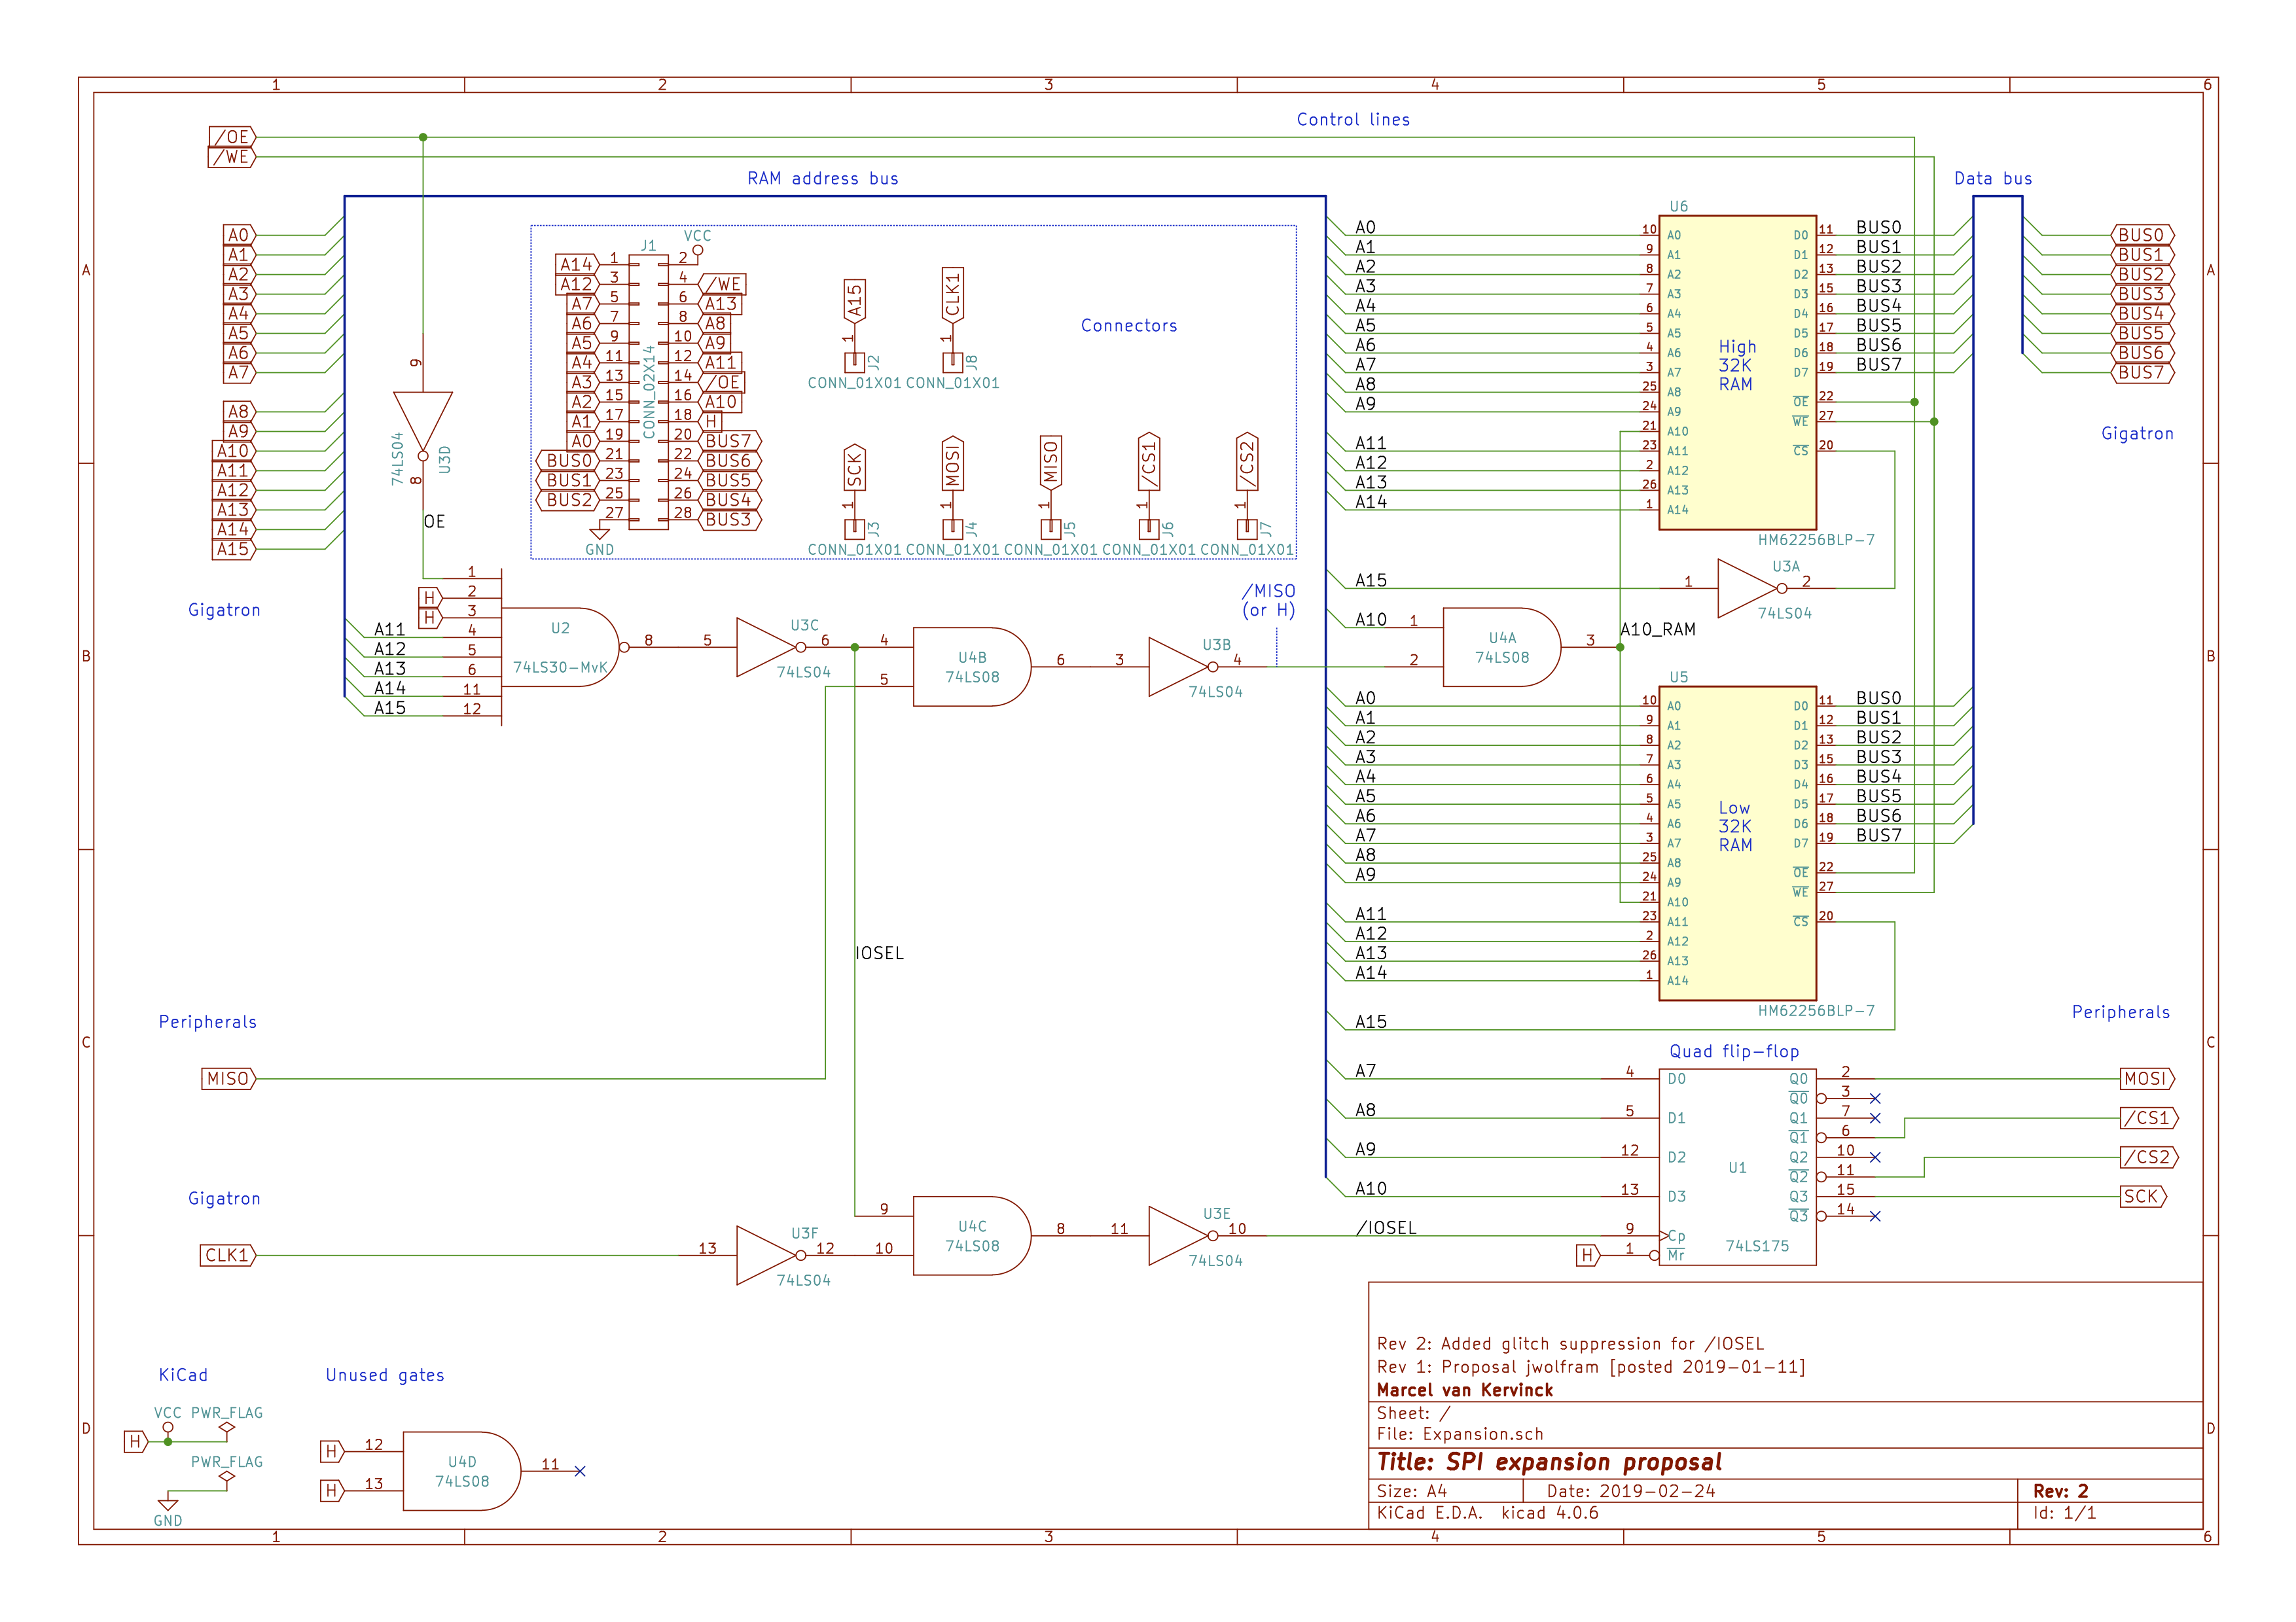Screen dimensions: 2296x1622
Task: Select the 'Rev: 2' field in title block
Action: [x=2060, y=1491]
